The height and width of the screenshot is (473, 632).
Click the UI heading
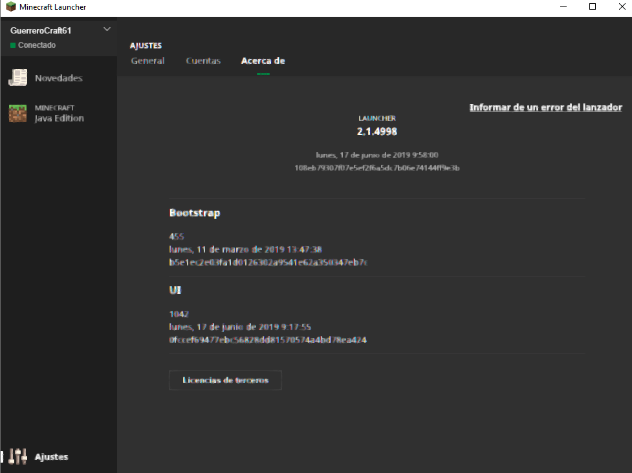(175, 290)
